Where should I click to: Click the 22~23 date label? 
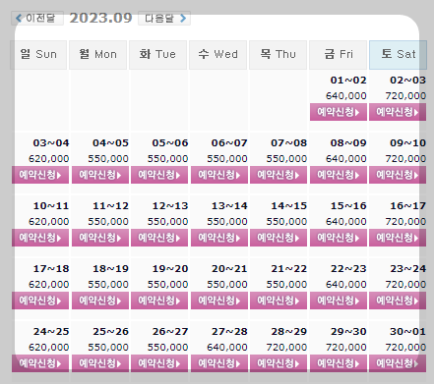tap(348, 269)
